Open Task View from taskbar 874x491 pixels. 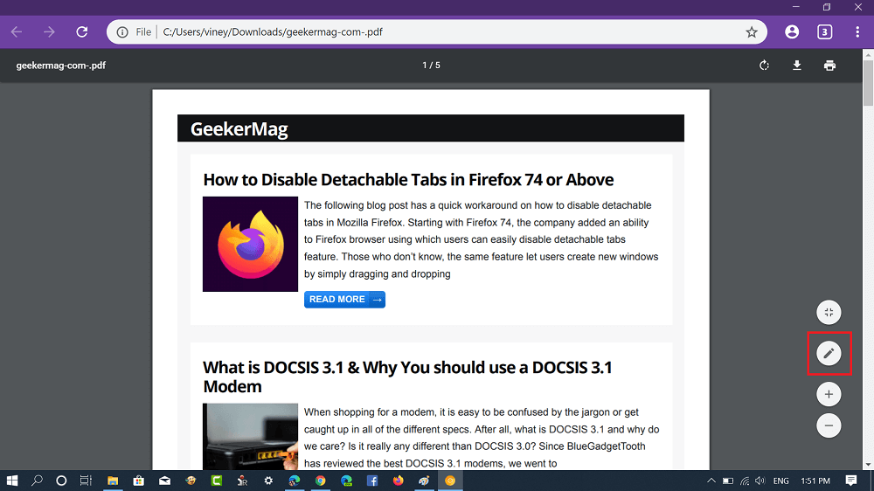point(86,481)
